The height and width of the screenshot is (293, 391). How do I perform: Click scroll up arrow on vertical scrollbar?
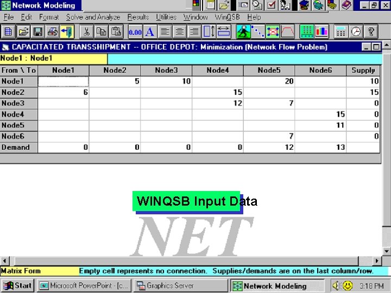tap(386, 45)
